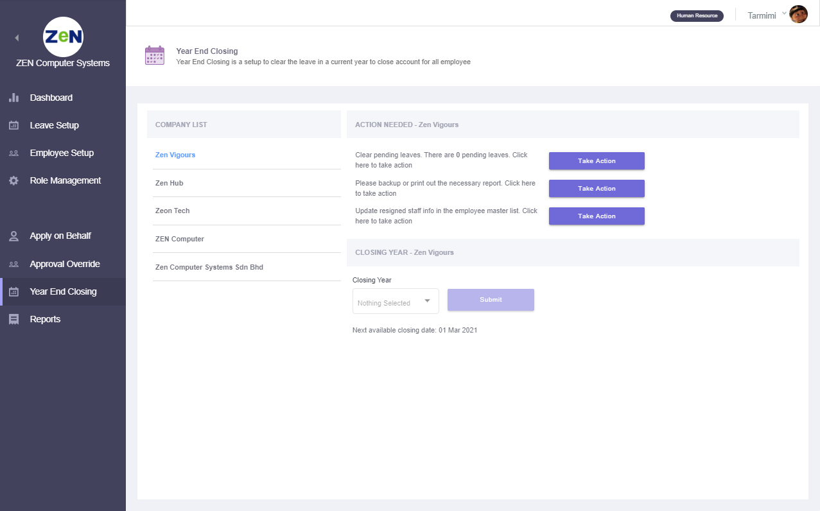Image resolution: width=820 pixels, height=511 pixels.
Task: Click the update resigned staff info message text
Action: tap(447, 216)
